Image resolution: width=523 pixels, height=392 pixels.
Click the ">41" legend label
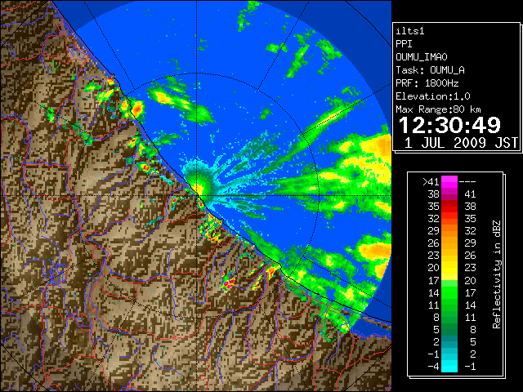point(431,182)
